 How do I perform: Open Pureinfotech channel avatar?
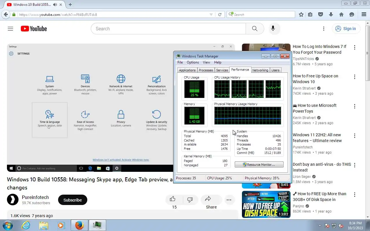(x=13, y=200)
